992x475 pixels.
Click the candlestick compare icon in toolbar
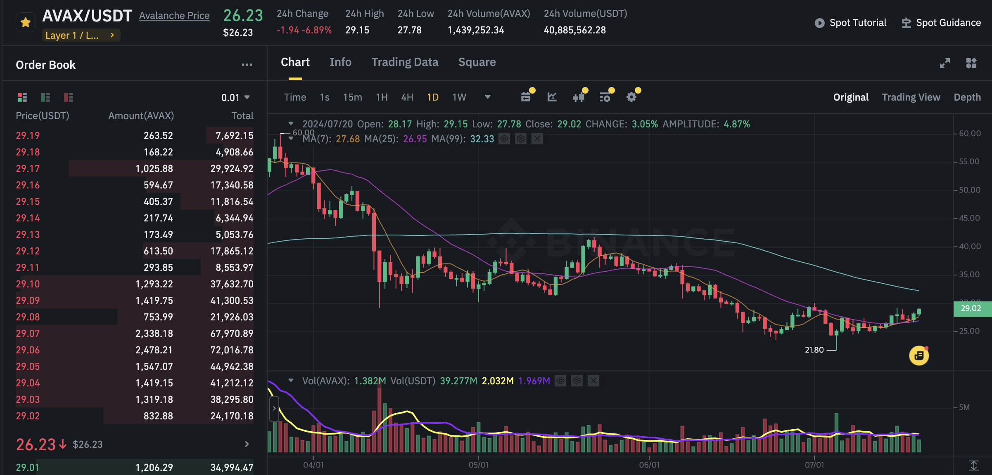(x=578, y=97)
